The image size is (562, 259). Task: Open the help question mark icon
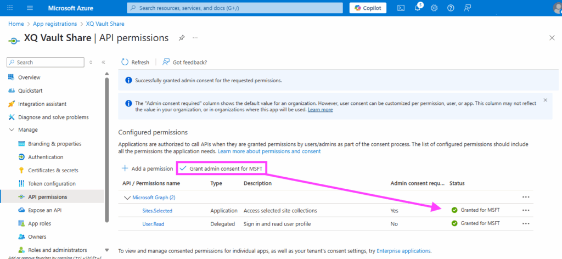tap(451, 8)
